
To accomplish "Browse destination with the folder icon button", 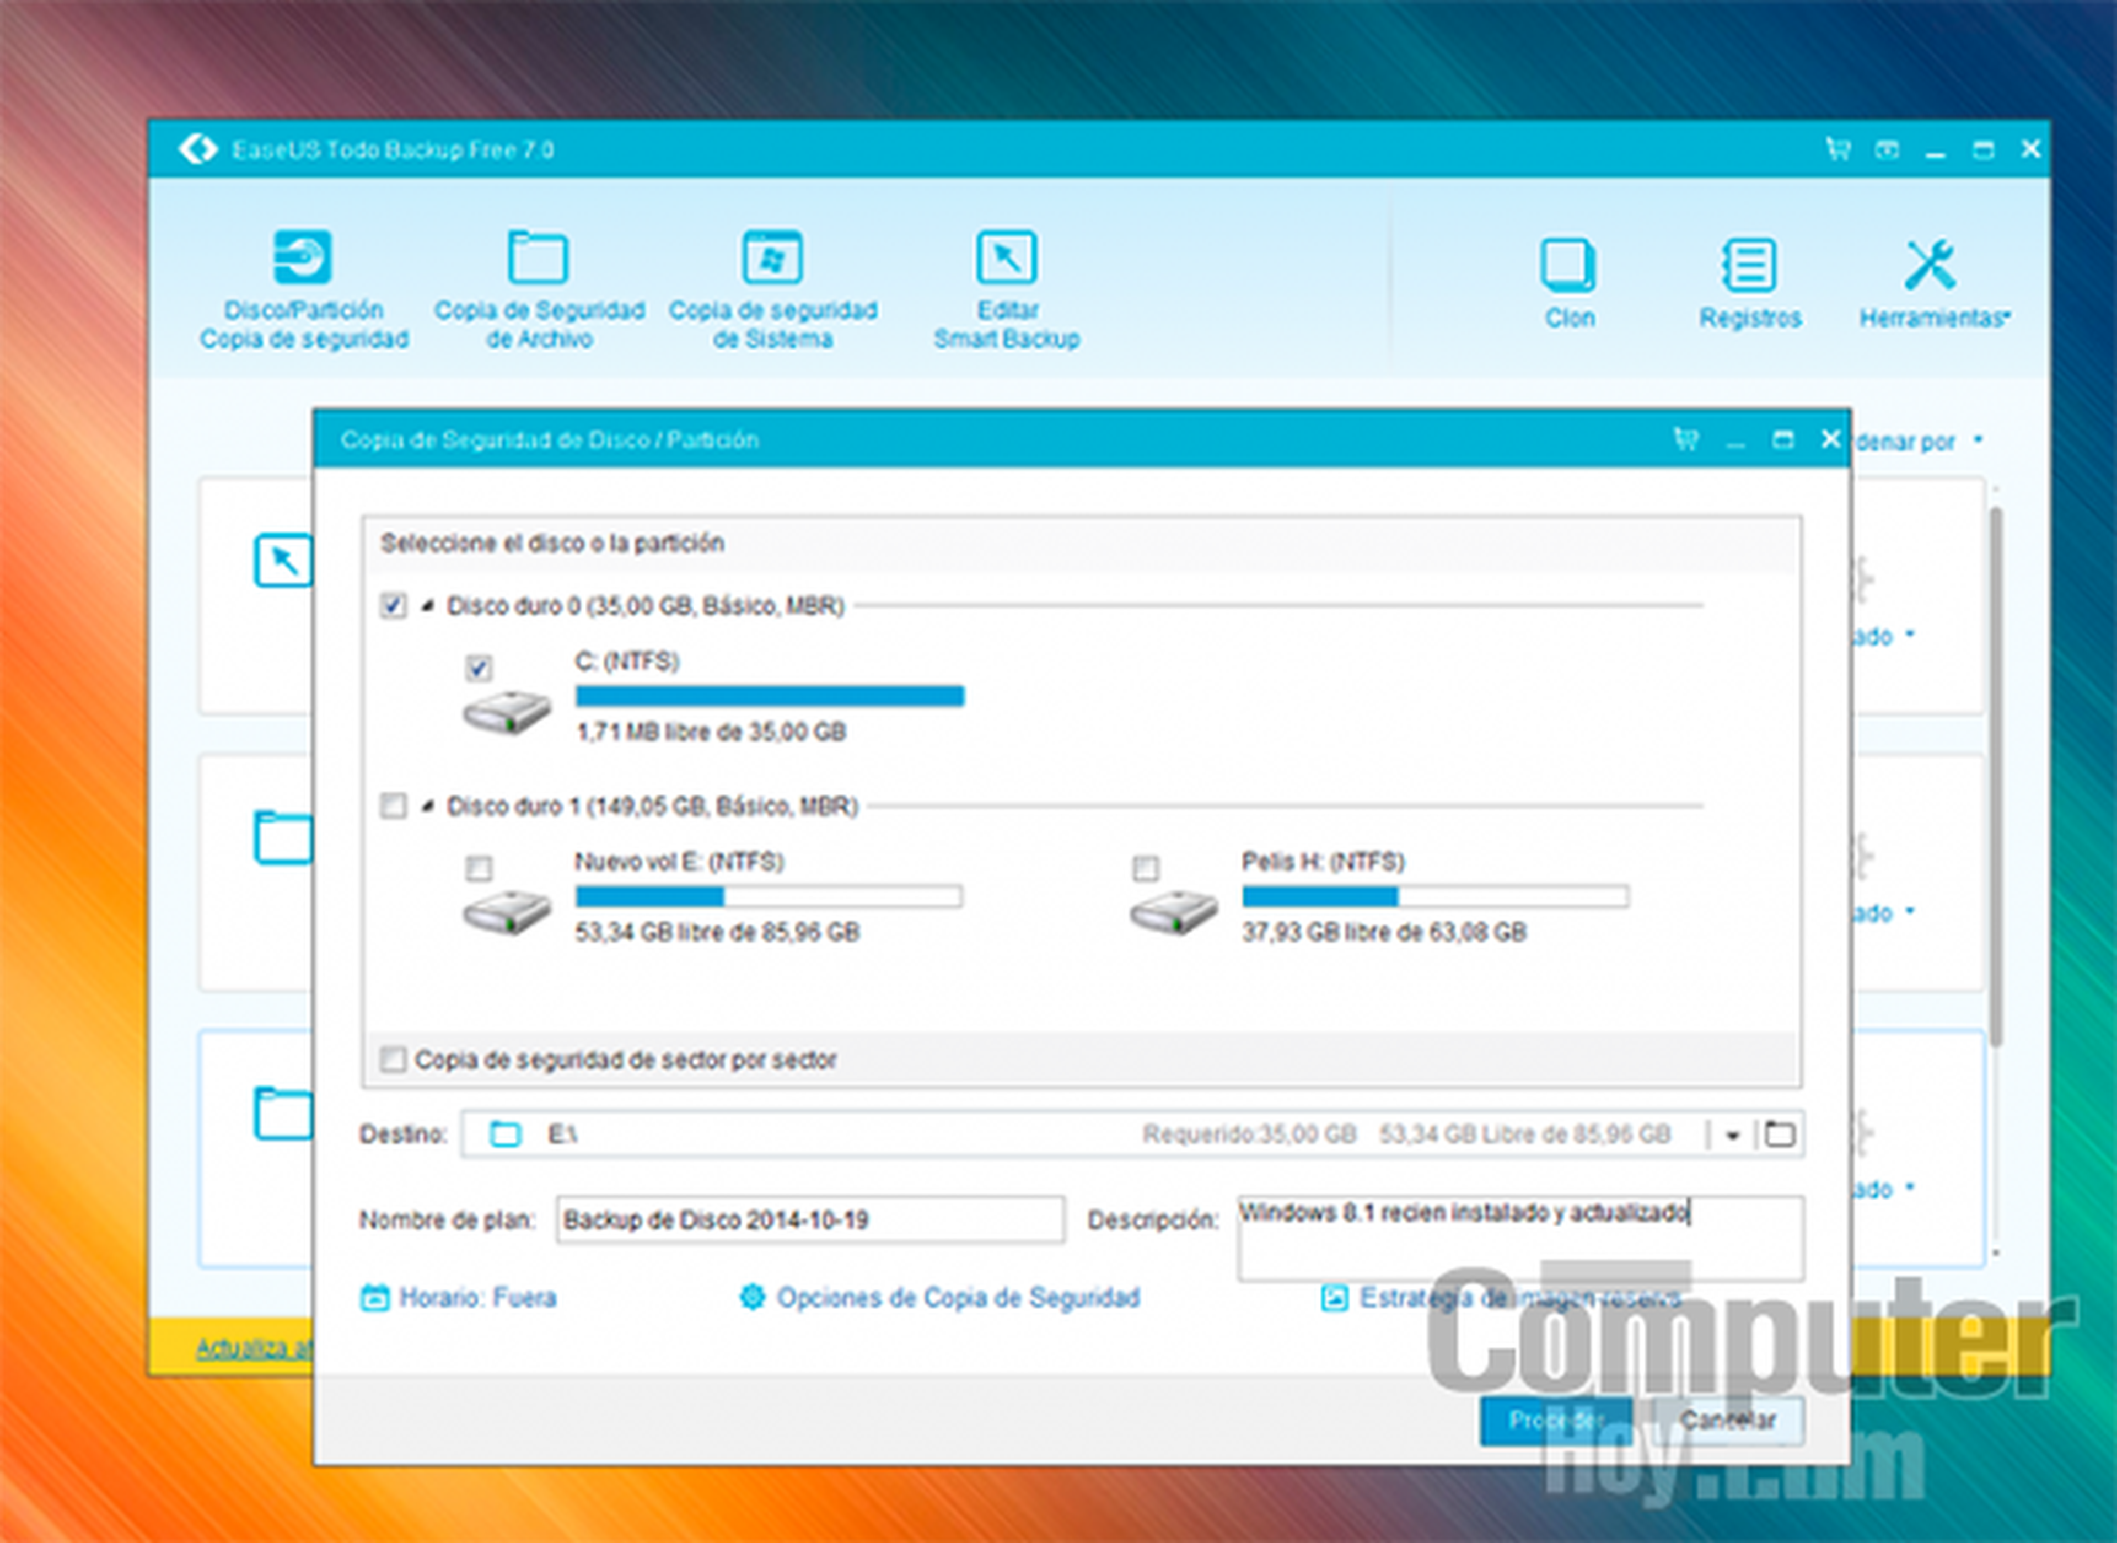I will click(x=1780, y=1134).
